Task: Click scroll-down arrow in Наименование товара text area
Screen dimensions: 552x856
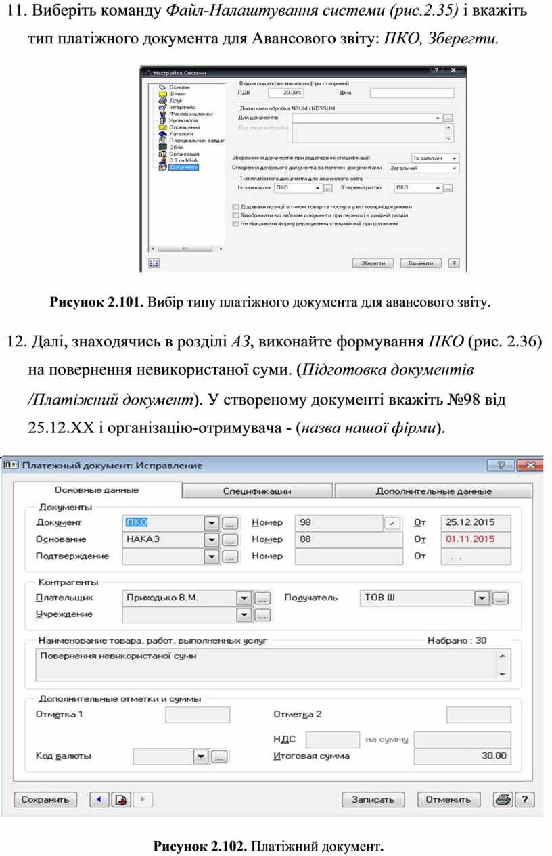Action: 502,674
